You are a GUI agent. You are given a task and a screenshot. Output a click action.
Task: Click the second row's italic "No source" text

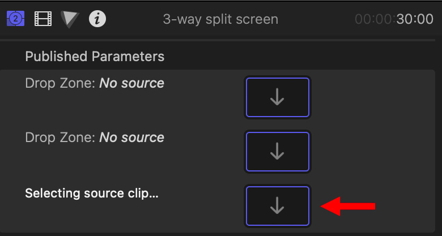tap(131, 138)
